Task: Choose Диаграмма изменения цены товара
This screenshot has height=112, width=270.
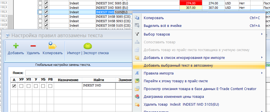Action: (x=199, y=96)
